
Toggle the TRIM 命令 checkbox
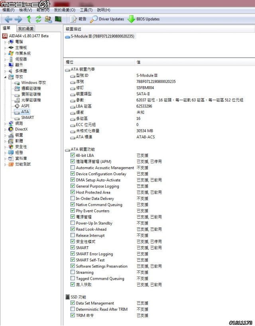73,315
